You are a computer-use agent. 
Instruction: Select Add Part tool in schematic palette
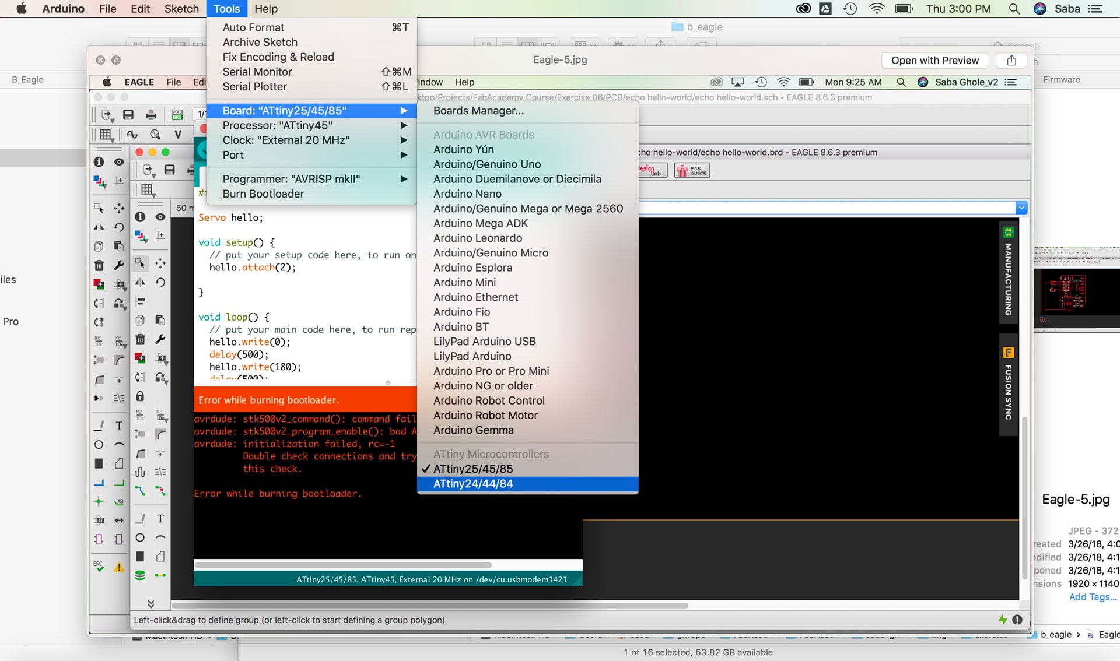(x=99, y=284)
